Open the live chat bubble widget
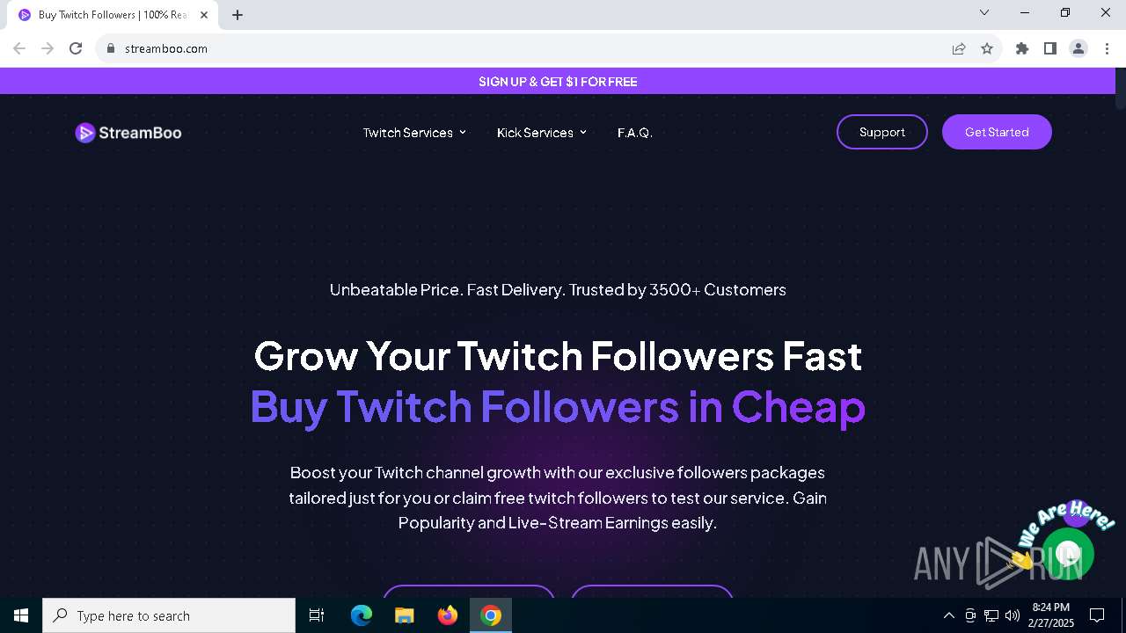Screen dimensions: 1126x633 point(1068,554)
